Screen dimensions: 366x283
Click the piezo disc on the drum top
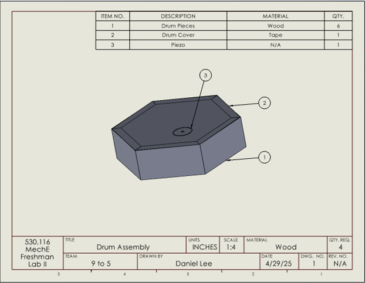pos(182,132)
